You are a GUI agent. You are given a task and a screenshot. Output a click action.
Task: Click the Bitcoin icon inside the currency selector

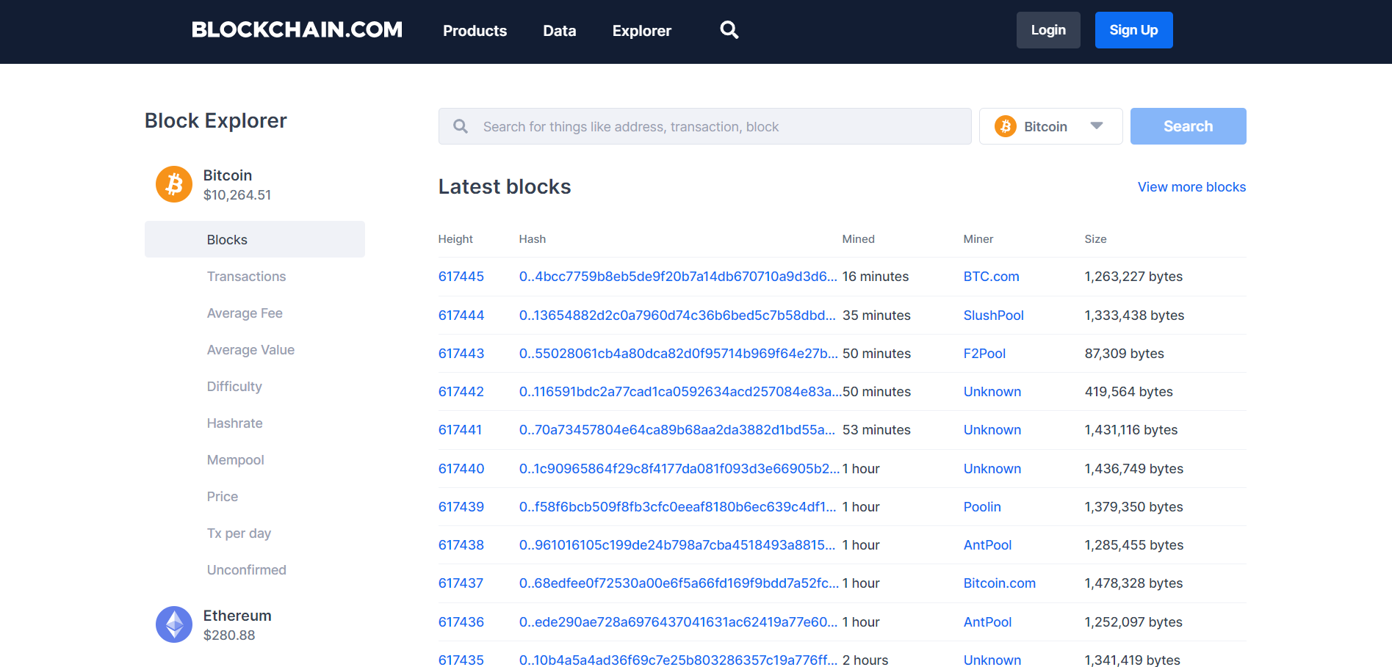[1004, 126]
